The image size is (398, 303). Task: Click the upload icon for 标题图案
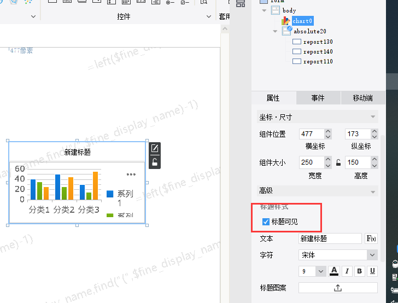[338, 288]
